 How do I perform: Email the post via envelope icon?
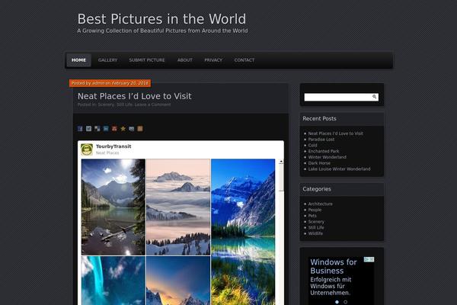tap(132, 129)
